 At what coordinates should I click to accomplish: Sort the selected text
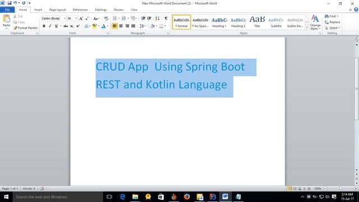tap(157, 19)
